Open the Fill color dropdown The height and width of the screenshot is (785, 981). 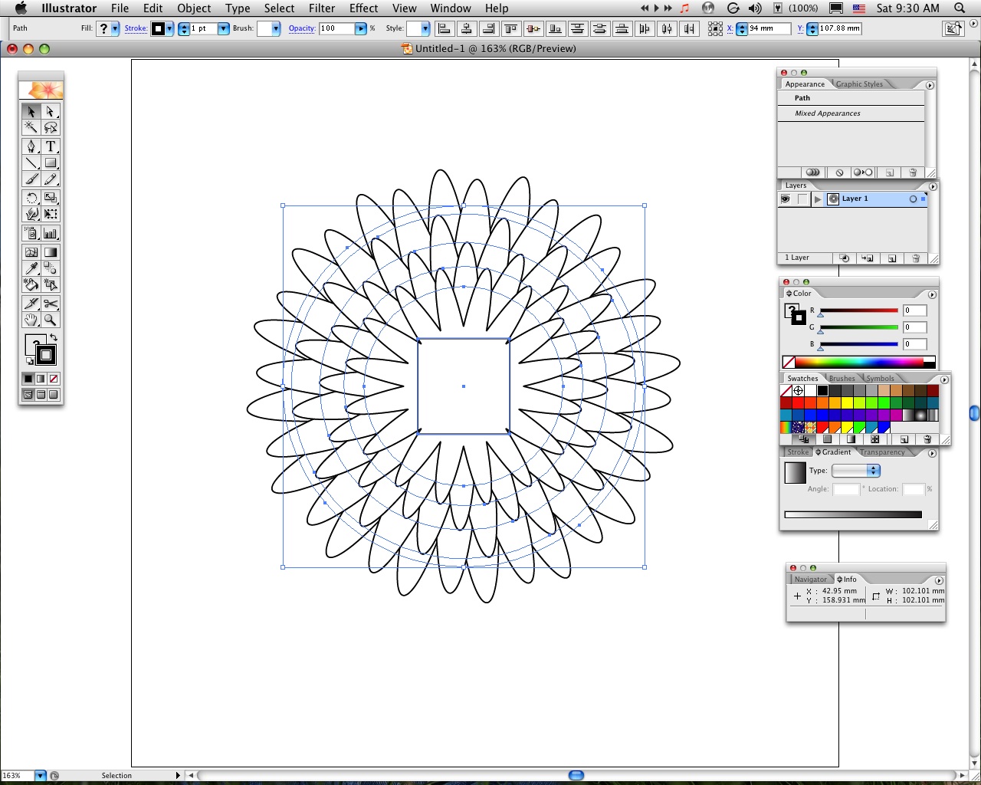tap(115, 28)
